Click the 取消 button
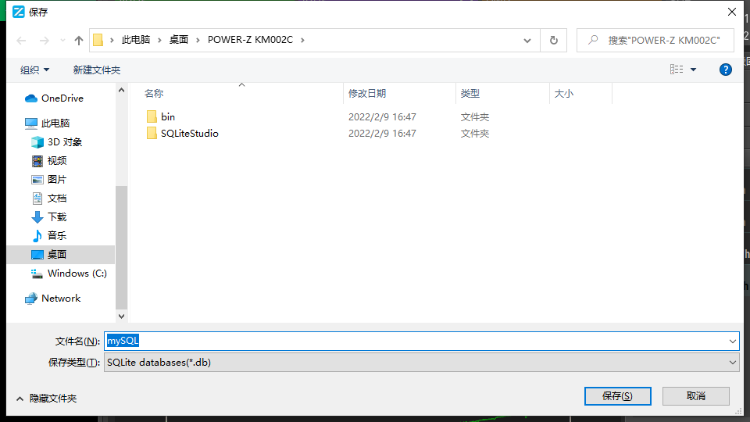The image size is (750, 422). pos(696,396)
